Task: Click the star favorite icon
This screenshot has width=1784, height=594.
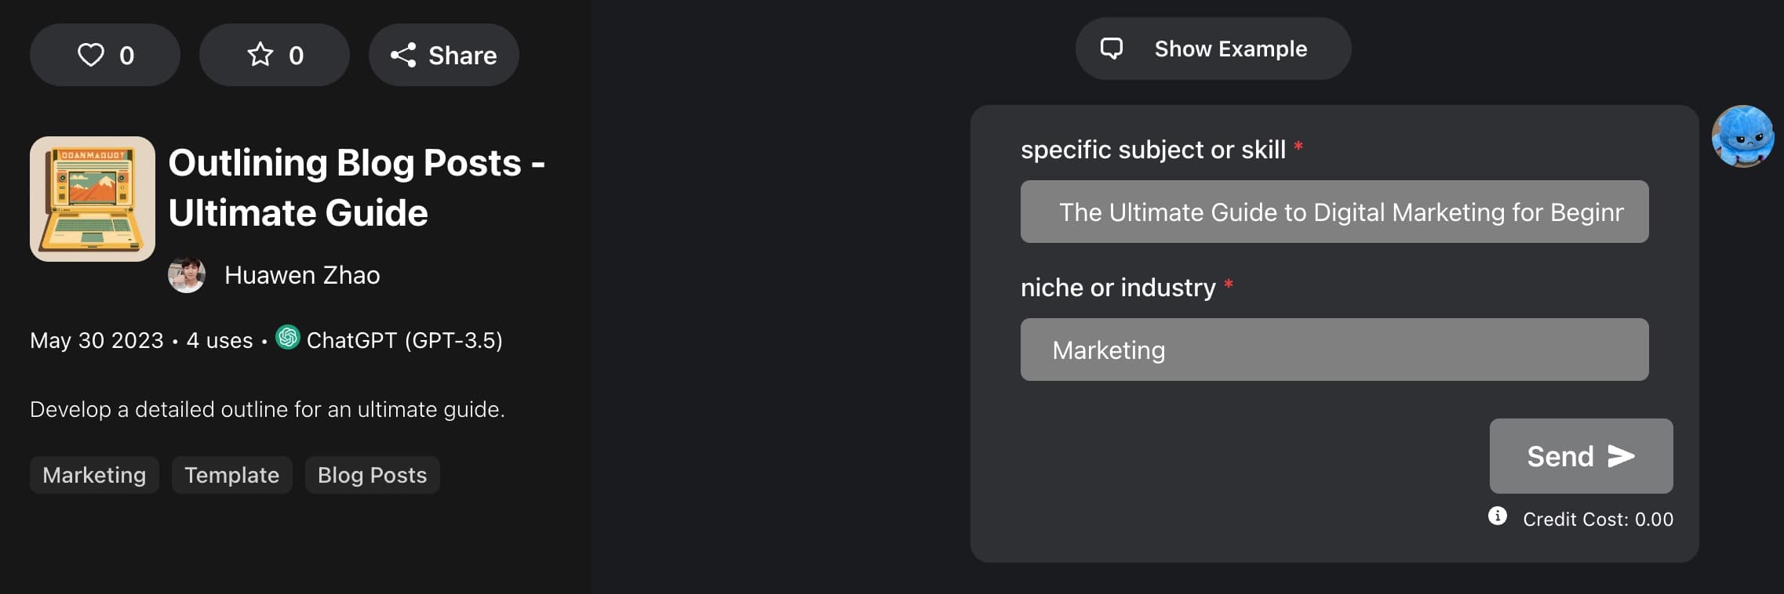Action: (260, 55)
